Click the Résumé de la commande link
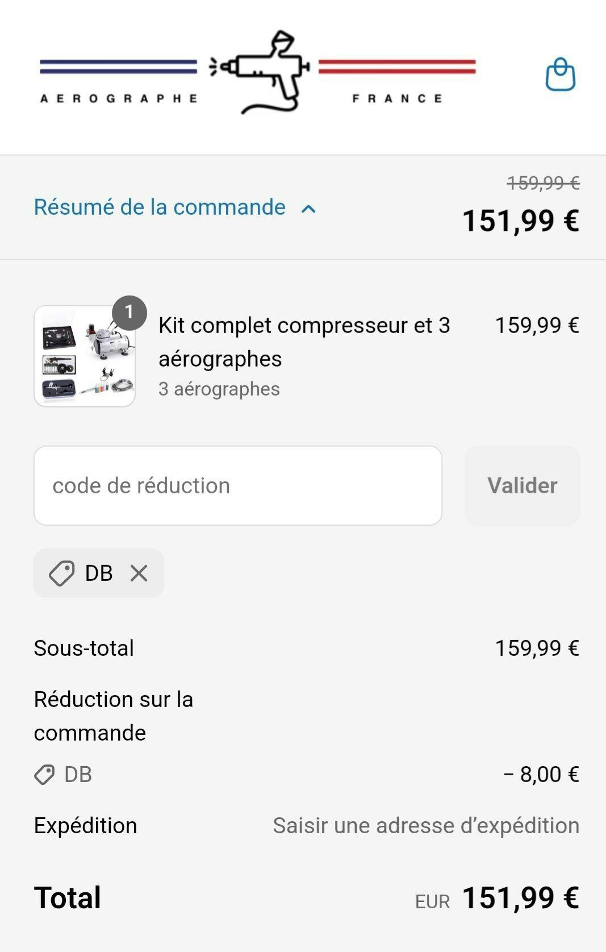The image size is (606, 952). click(x=160, y=207)
